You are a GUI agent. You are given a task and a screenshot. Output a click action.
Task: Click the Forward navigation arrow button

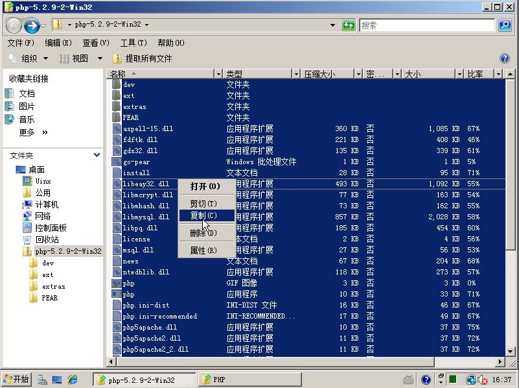coord(32,25)
